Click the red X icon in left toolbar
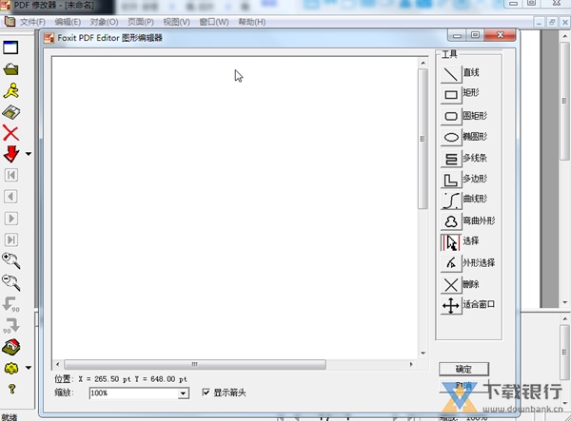Viewport: 571px width, 421px height. (10, 133)
